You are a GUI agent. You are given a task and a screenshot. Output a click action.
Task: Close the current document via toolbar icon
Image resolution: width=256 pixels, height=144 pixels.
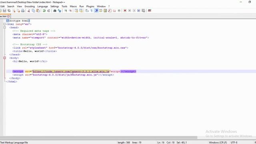click(x=14, y=11)
